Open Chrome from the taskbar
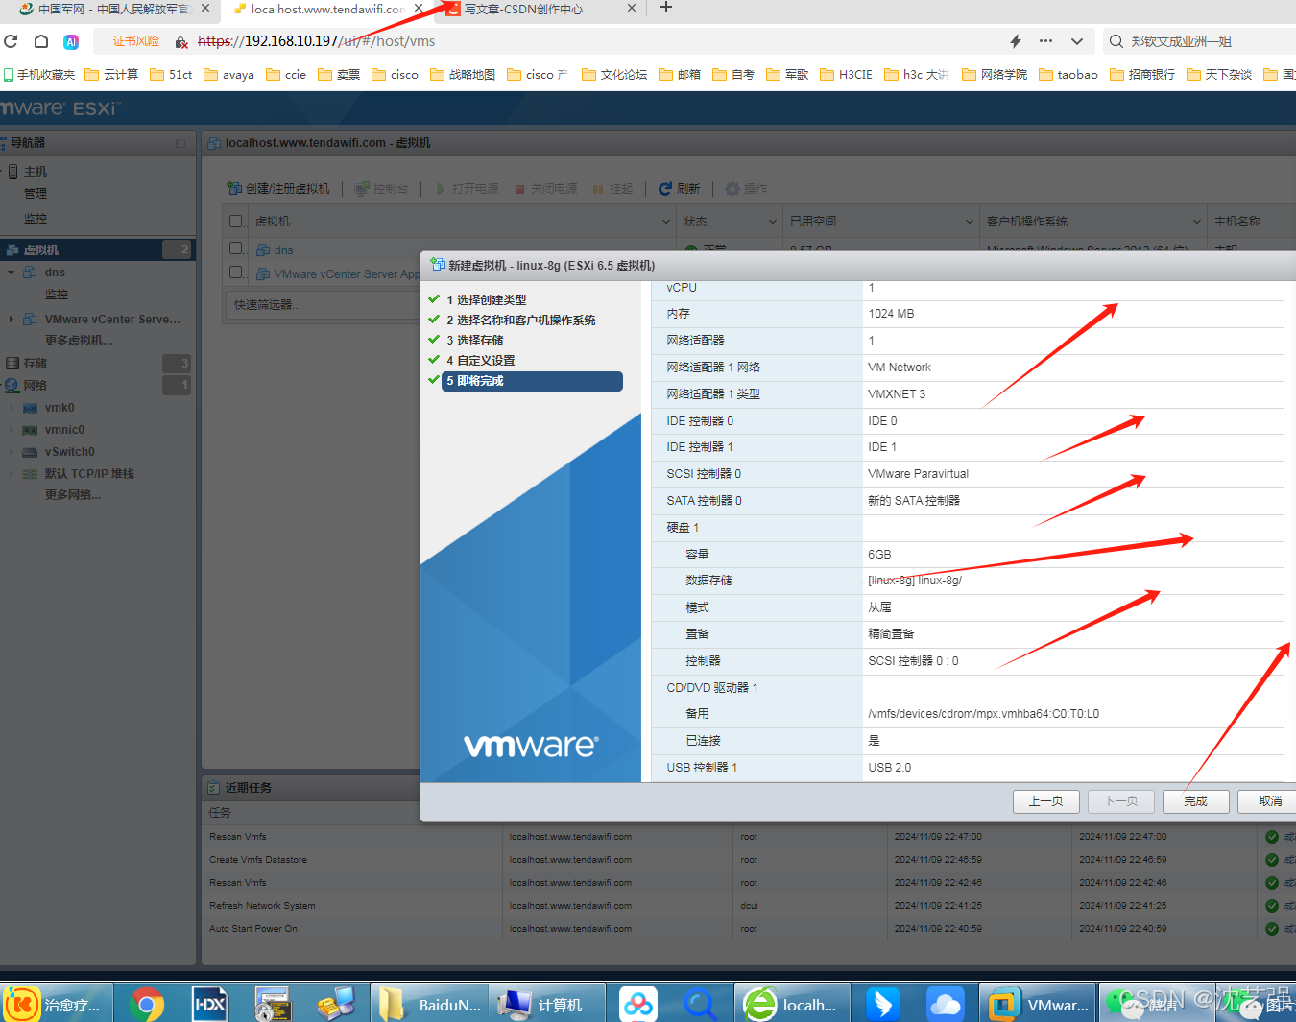1296x1022 pixels. click(147, 1004)
